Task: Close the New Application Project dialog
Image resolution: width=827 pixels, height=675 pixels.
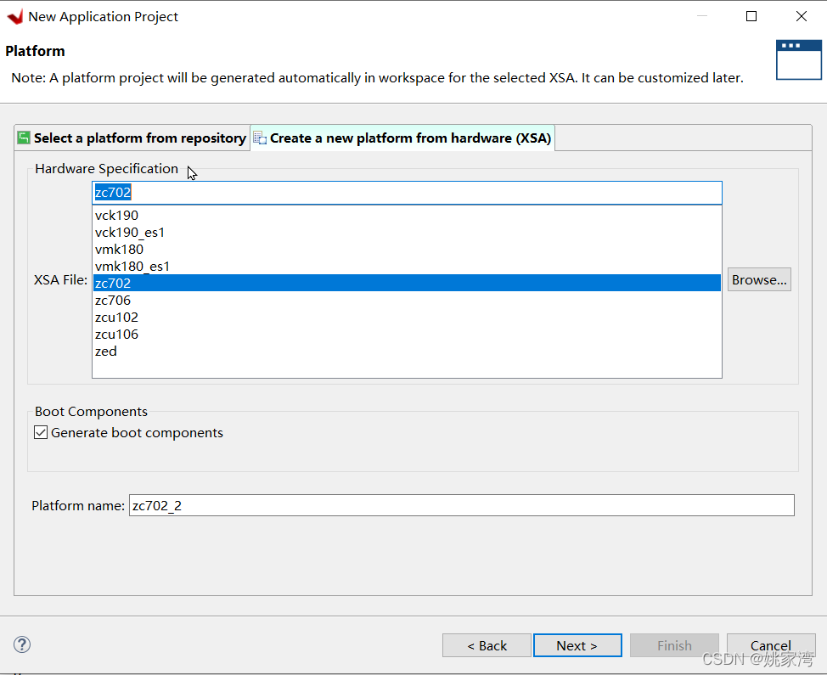Action: tap(801, 16)
